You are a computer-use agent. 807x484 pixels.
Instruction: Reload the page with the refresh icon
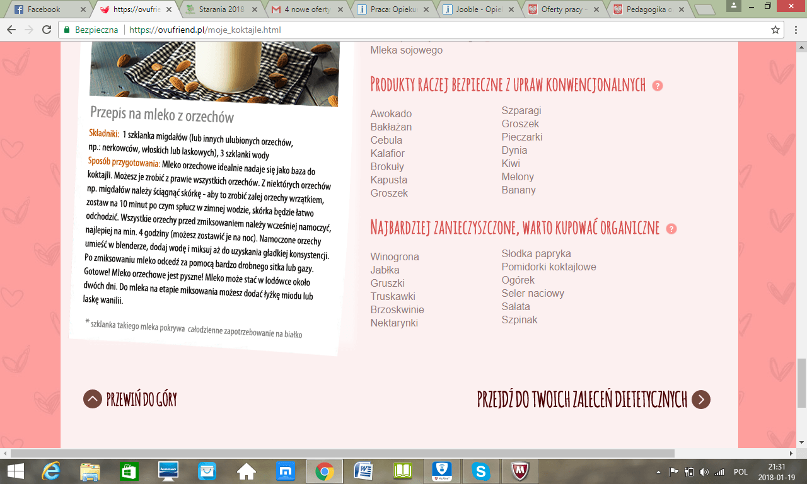(x=47, y=30)
